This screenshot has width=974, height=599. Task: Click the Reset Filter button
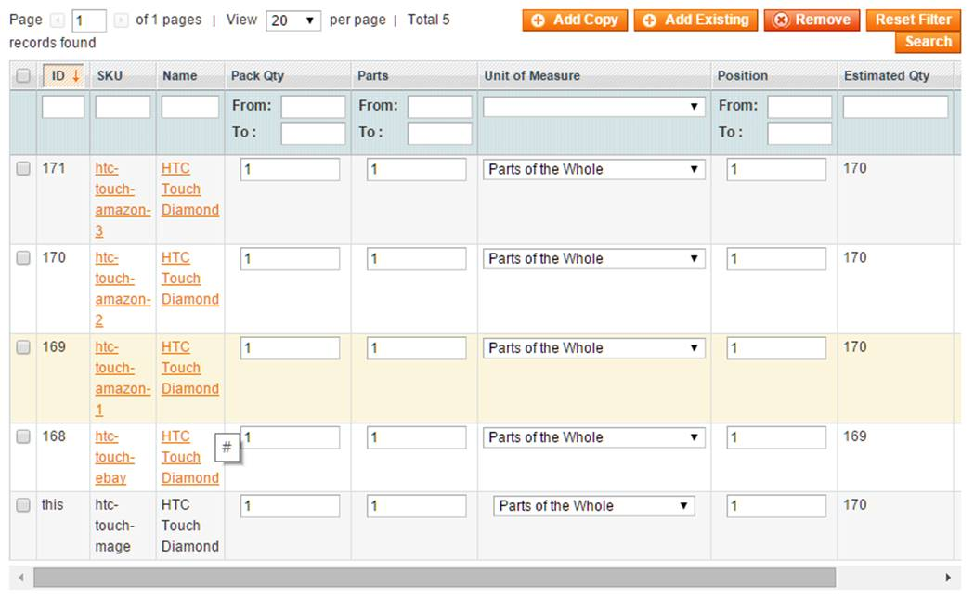coord(913,20)
